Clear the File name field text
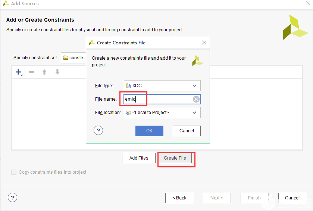Viewport: 313px width, 211px height. coord(196,99)
